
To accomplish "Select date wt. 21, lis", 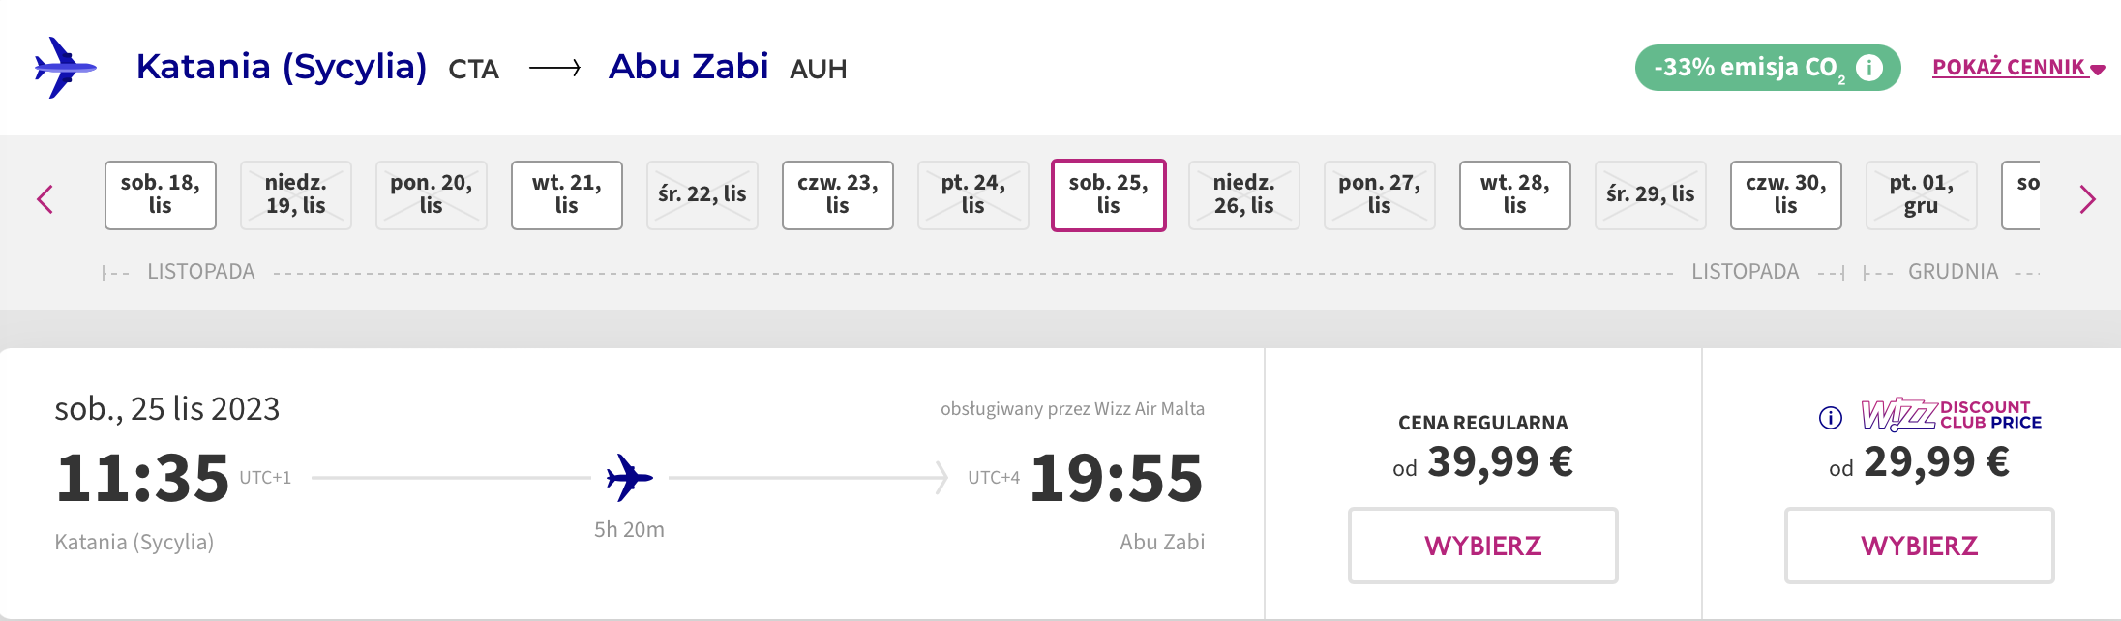I will pyautogui.click(x=567, y=195).
